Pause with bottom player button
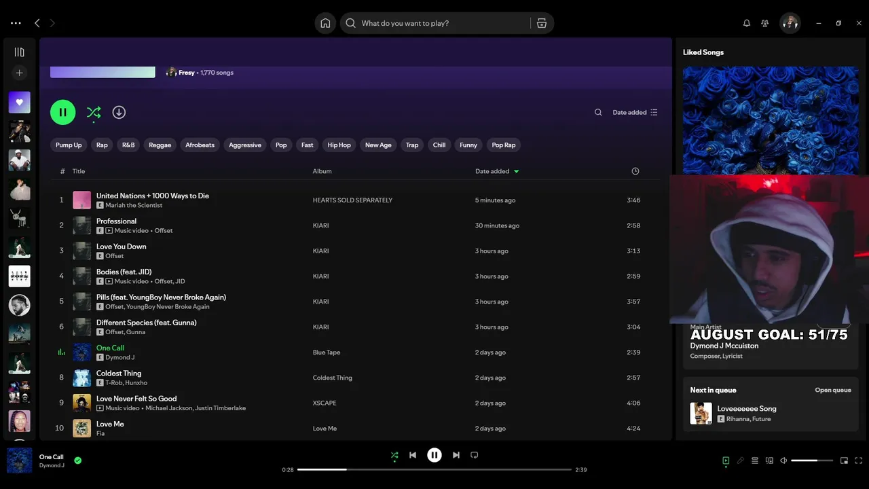Viewport: 869px width, 489px height. coord(434,455)
